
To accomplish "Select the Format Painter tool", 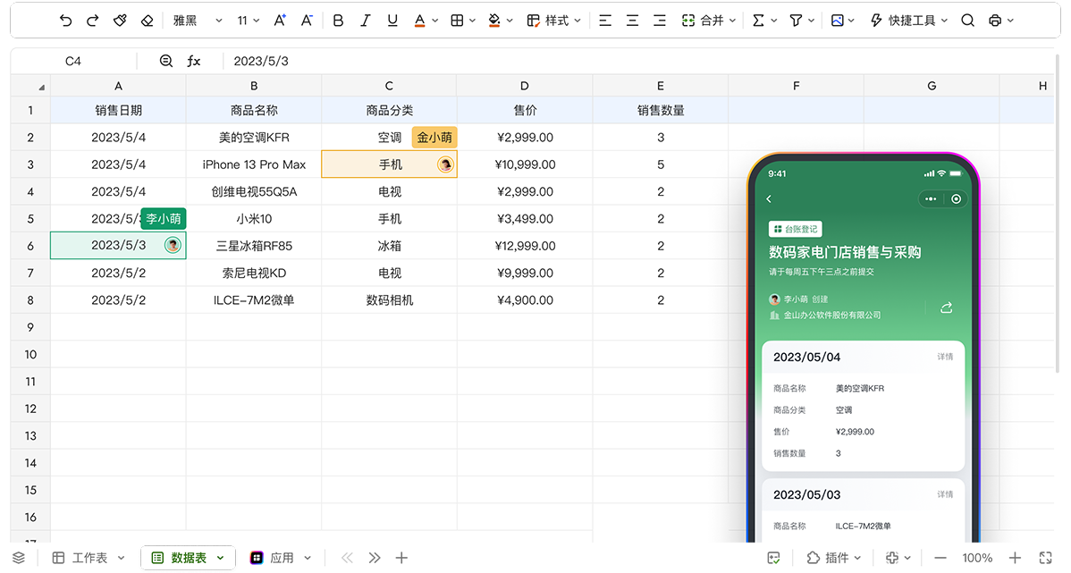I will coord(120,21).
